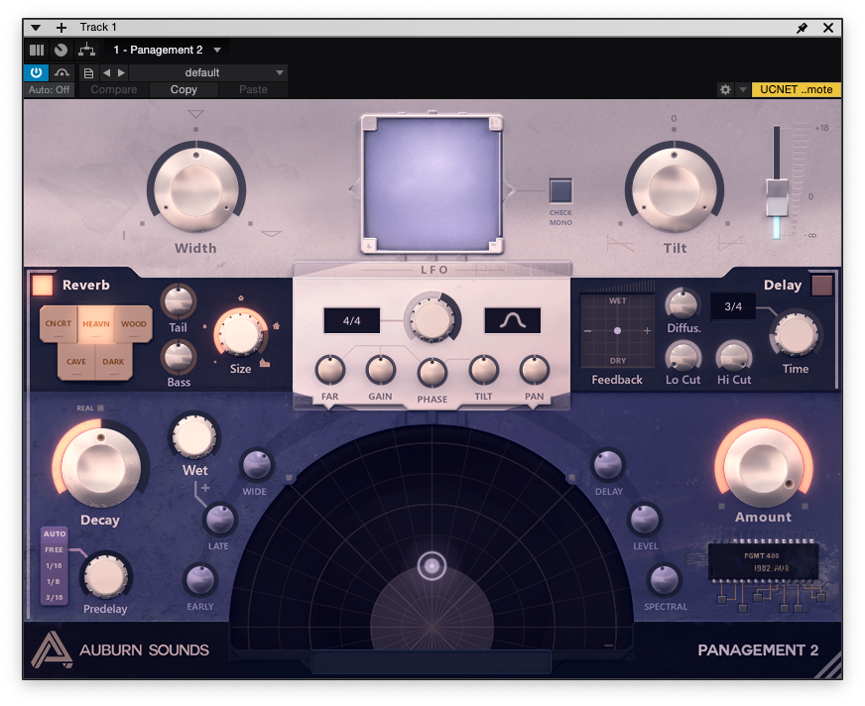
Task: Click the LFO FAR knob
Action: pyautogui.click(x=330, y=370)
